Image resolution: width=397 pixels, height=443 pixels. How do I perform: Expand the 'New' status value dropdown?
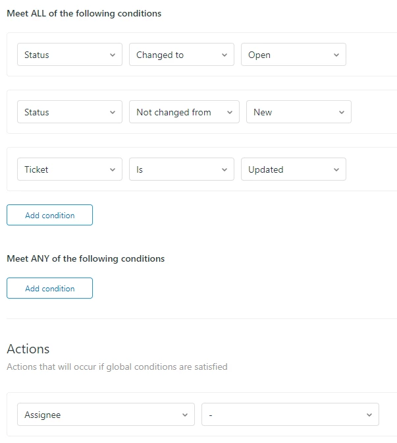pyautogui.click(x=298, y=112)
